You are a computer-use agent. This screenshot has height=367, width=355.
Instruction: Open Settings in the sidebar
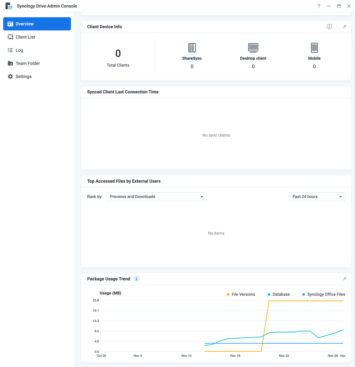click(23, 77)
